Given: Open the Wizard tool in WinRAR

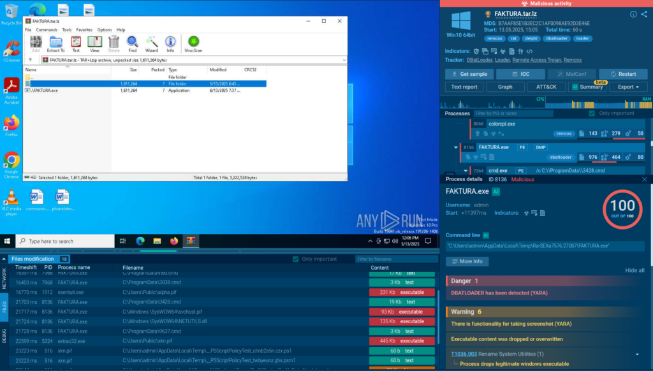Looking at the screenshot, I should [x=151, y=43].
